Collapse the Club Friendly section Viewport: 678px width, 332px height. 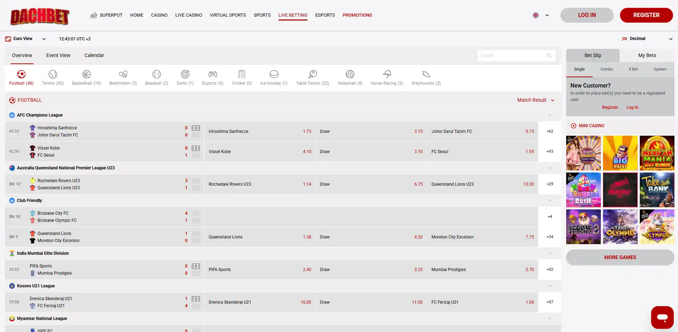[550, 201]
